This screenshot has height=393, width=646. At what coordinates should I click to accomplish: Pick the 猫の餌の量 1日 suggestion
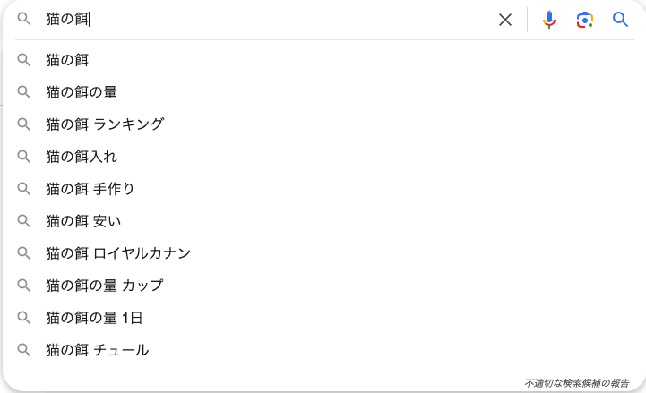94,318
